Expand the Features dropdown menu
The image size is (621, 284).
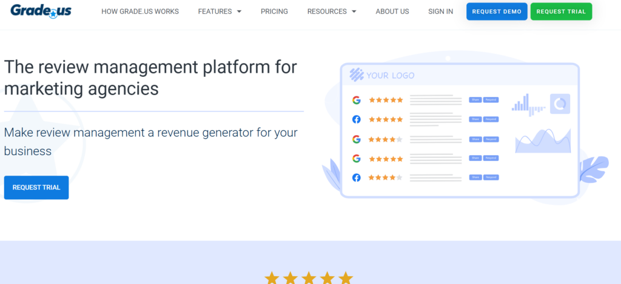tap(220, 12)
